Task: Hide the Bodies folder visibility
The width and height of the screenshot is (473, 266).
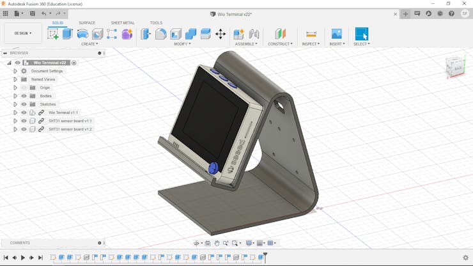Action: [x=24, y=96]
